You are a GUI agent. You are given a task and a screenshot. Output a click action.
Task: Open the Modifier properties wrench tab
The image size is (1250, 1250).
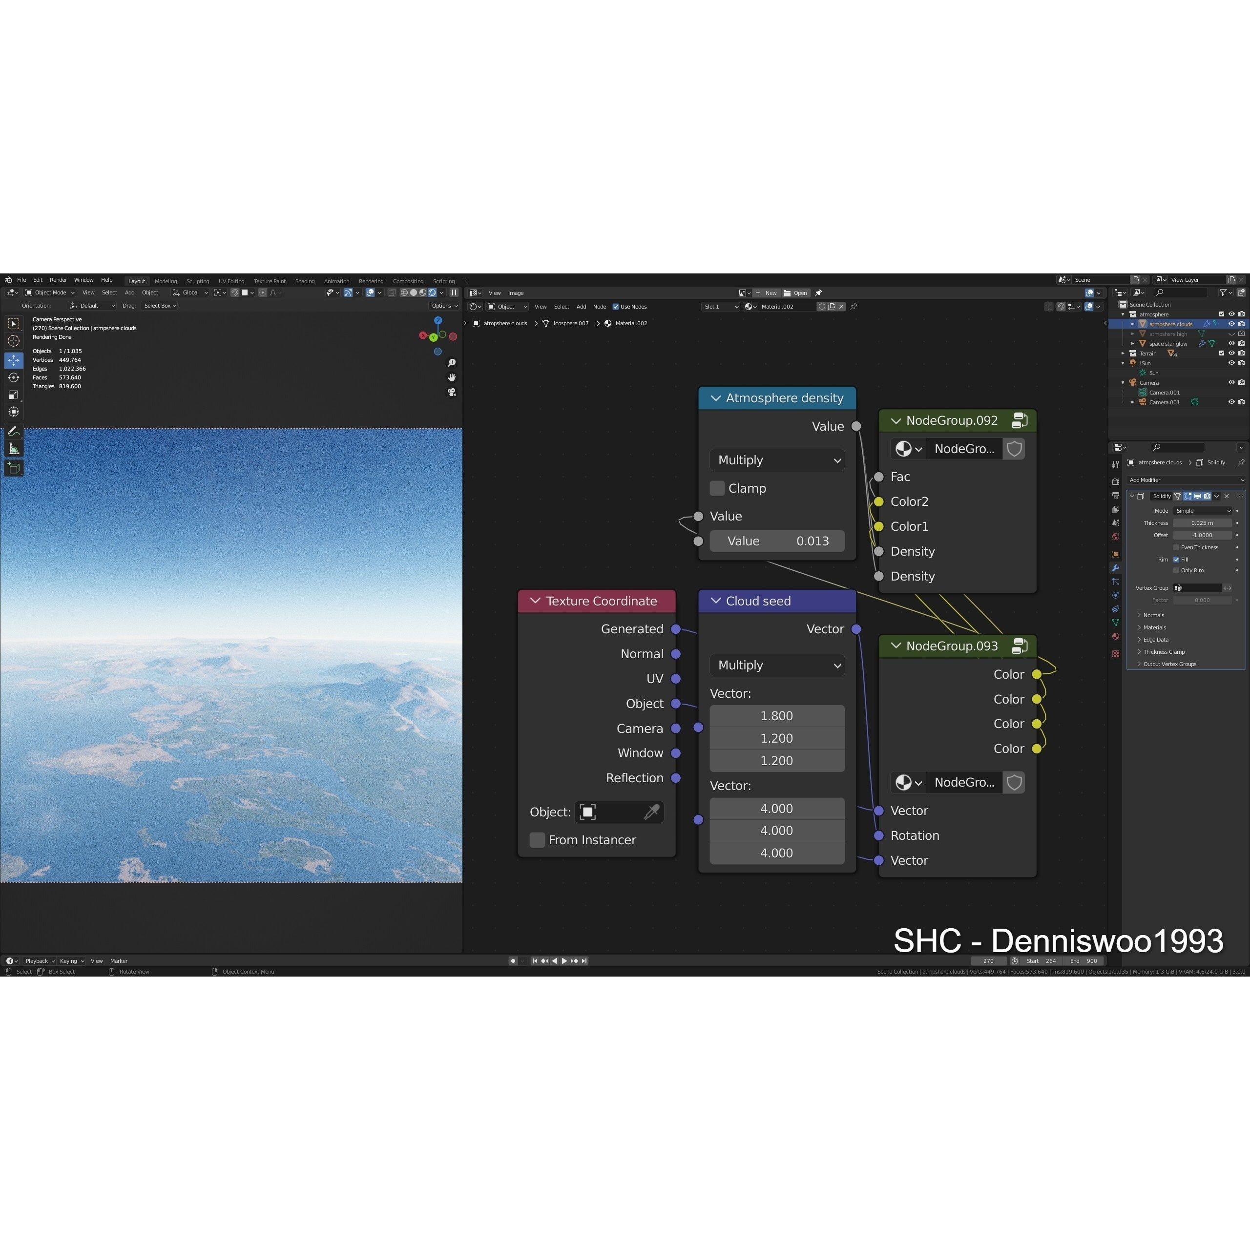[x=1115, y=568]
